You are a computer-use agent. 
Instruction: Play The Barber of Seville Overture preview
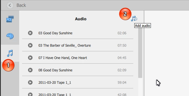tap(30, 45)
